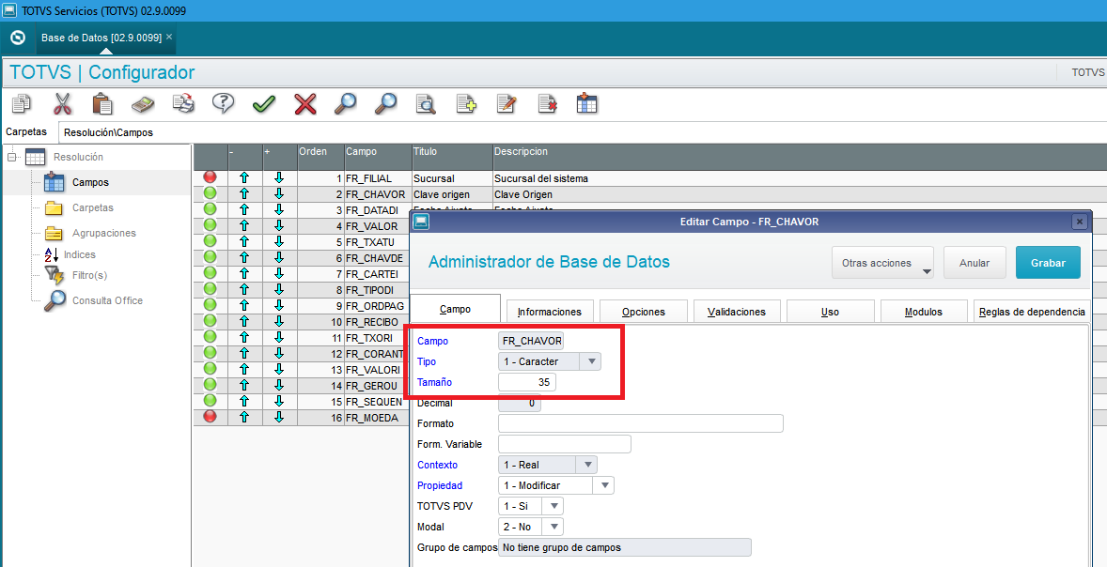
Task: Open the Otras acciones dropdown button
Action: tap(882, 262)
